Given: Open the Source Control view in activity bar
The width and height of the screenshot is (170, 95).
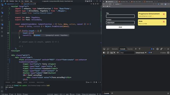Looking at the screenshot, I should 2,12.
